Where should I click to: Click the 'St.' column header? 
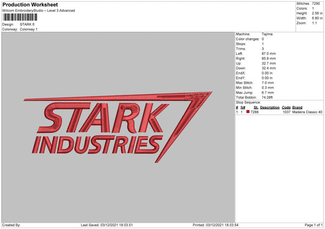tap(256, 107)
